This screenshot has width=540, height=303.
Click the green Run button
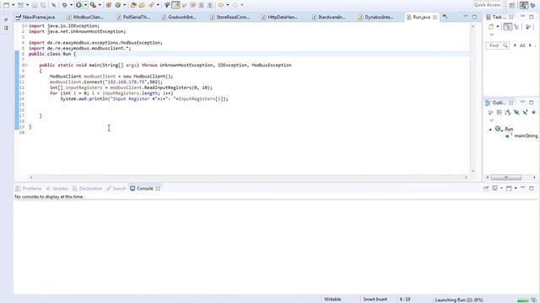[x=78, y=5]
